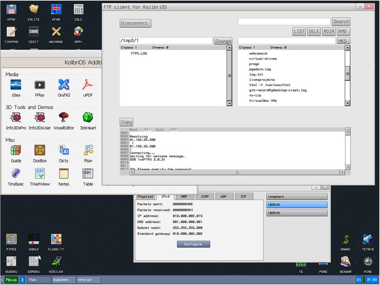Open the DosBox emulator icon
This screenshot has height=285, width=380.
(40, 151)
